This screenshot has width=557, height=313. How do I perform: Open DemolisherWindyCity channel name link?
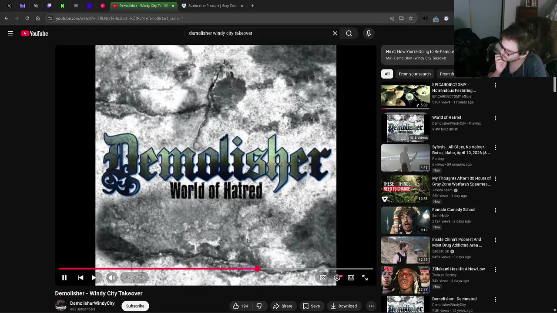coord(92,303)
